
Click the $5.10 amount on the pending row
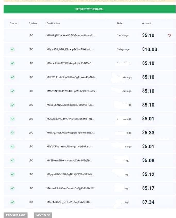click(x=148, y=35)
